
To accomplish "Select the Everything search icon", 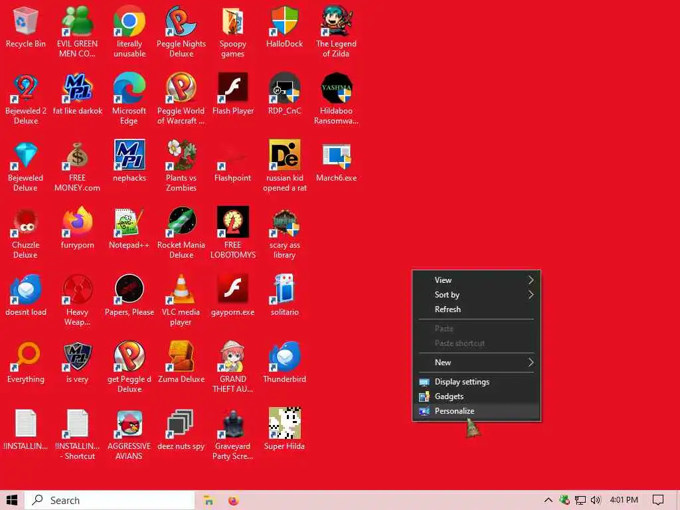I will (26, 356).
